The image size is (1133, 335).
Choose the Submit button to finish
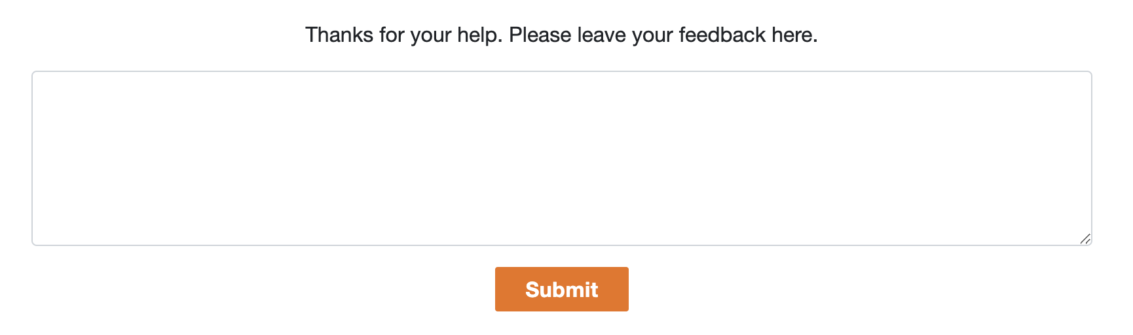pos(561,289)
